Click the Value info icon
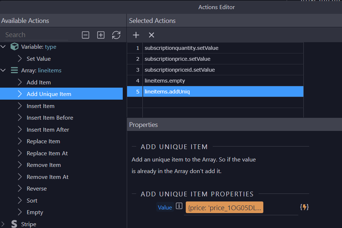 coord(179,206)
